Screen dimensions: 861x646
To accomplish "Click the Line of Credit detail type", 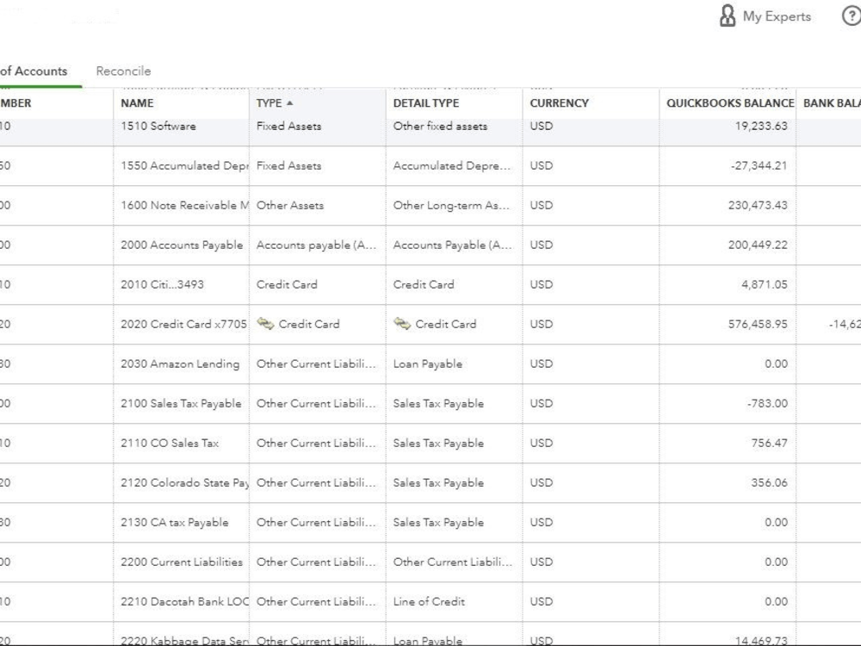I will (429, 601).
